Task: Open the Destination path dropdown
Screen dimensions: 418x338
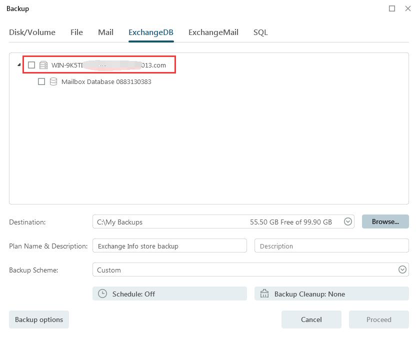Action: (348, 222)
